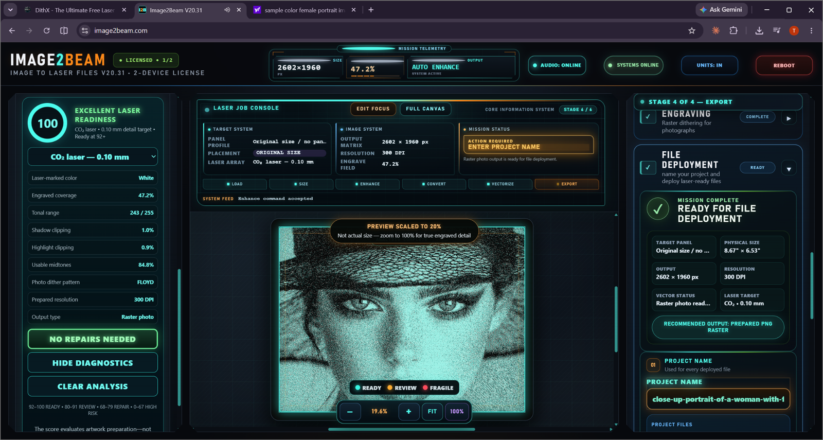Open the tab search dropdown arrow
Screen dimensions: 823x440
coord(10,10)
